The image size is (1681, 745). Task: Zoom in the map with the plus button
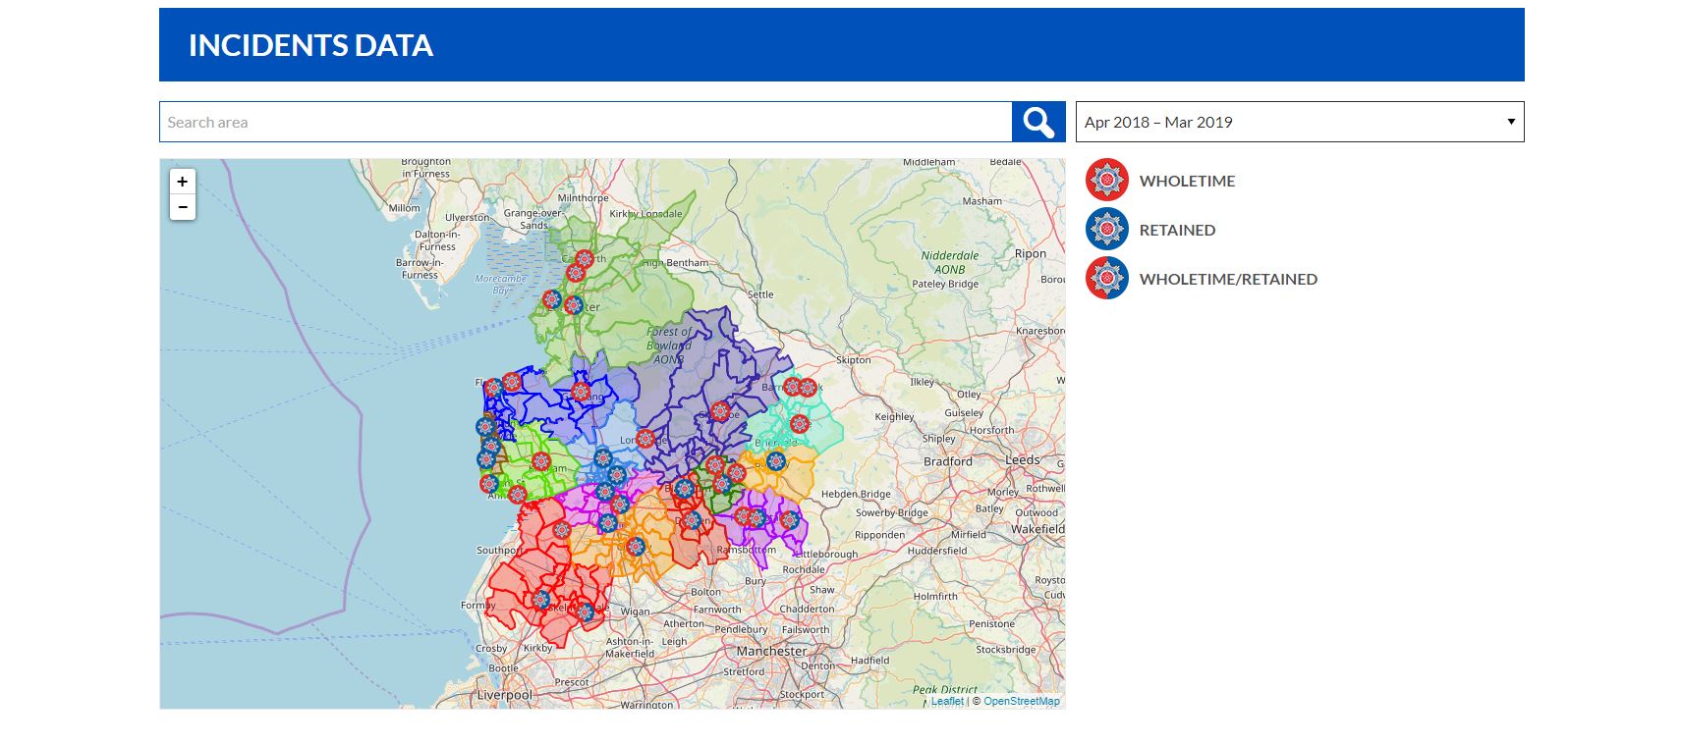point(182,182)
